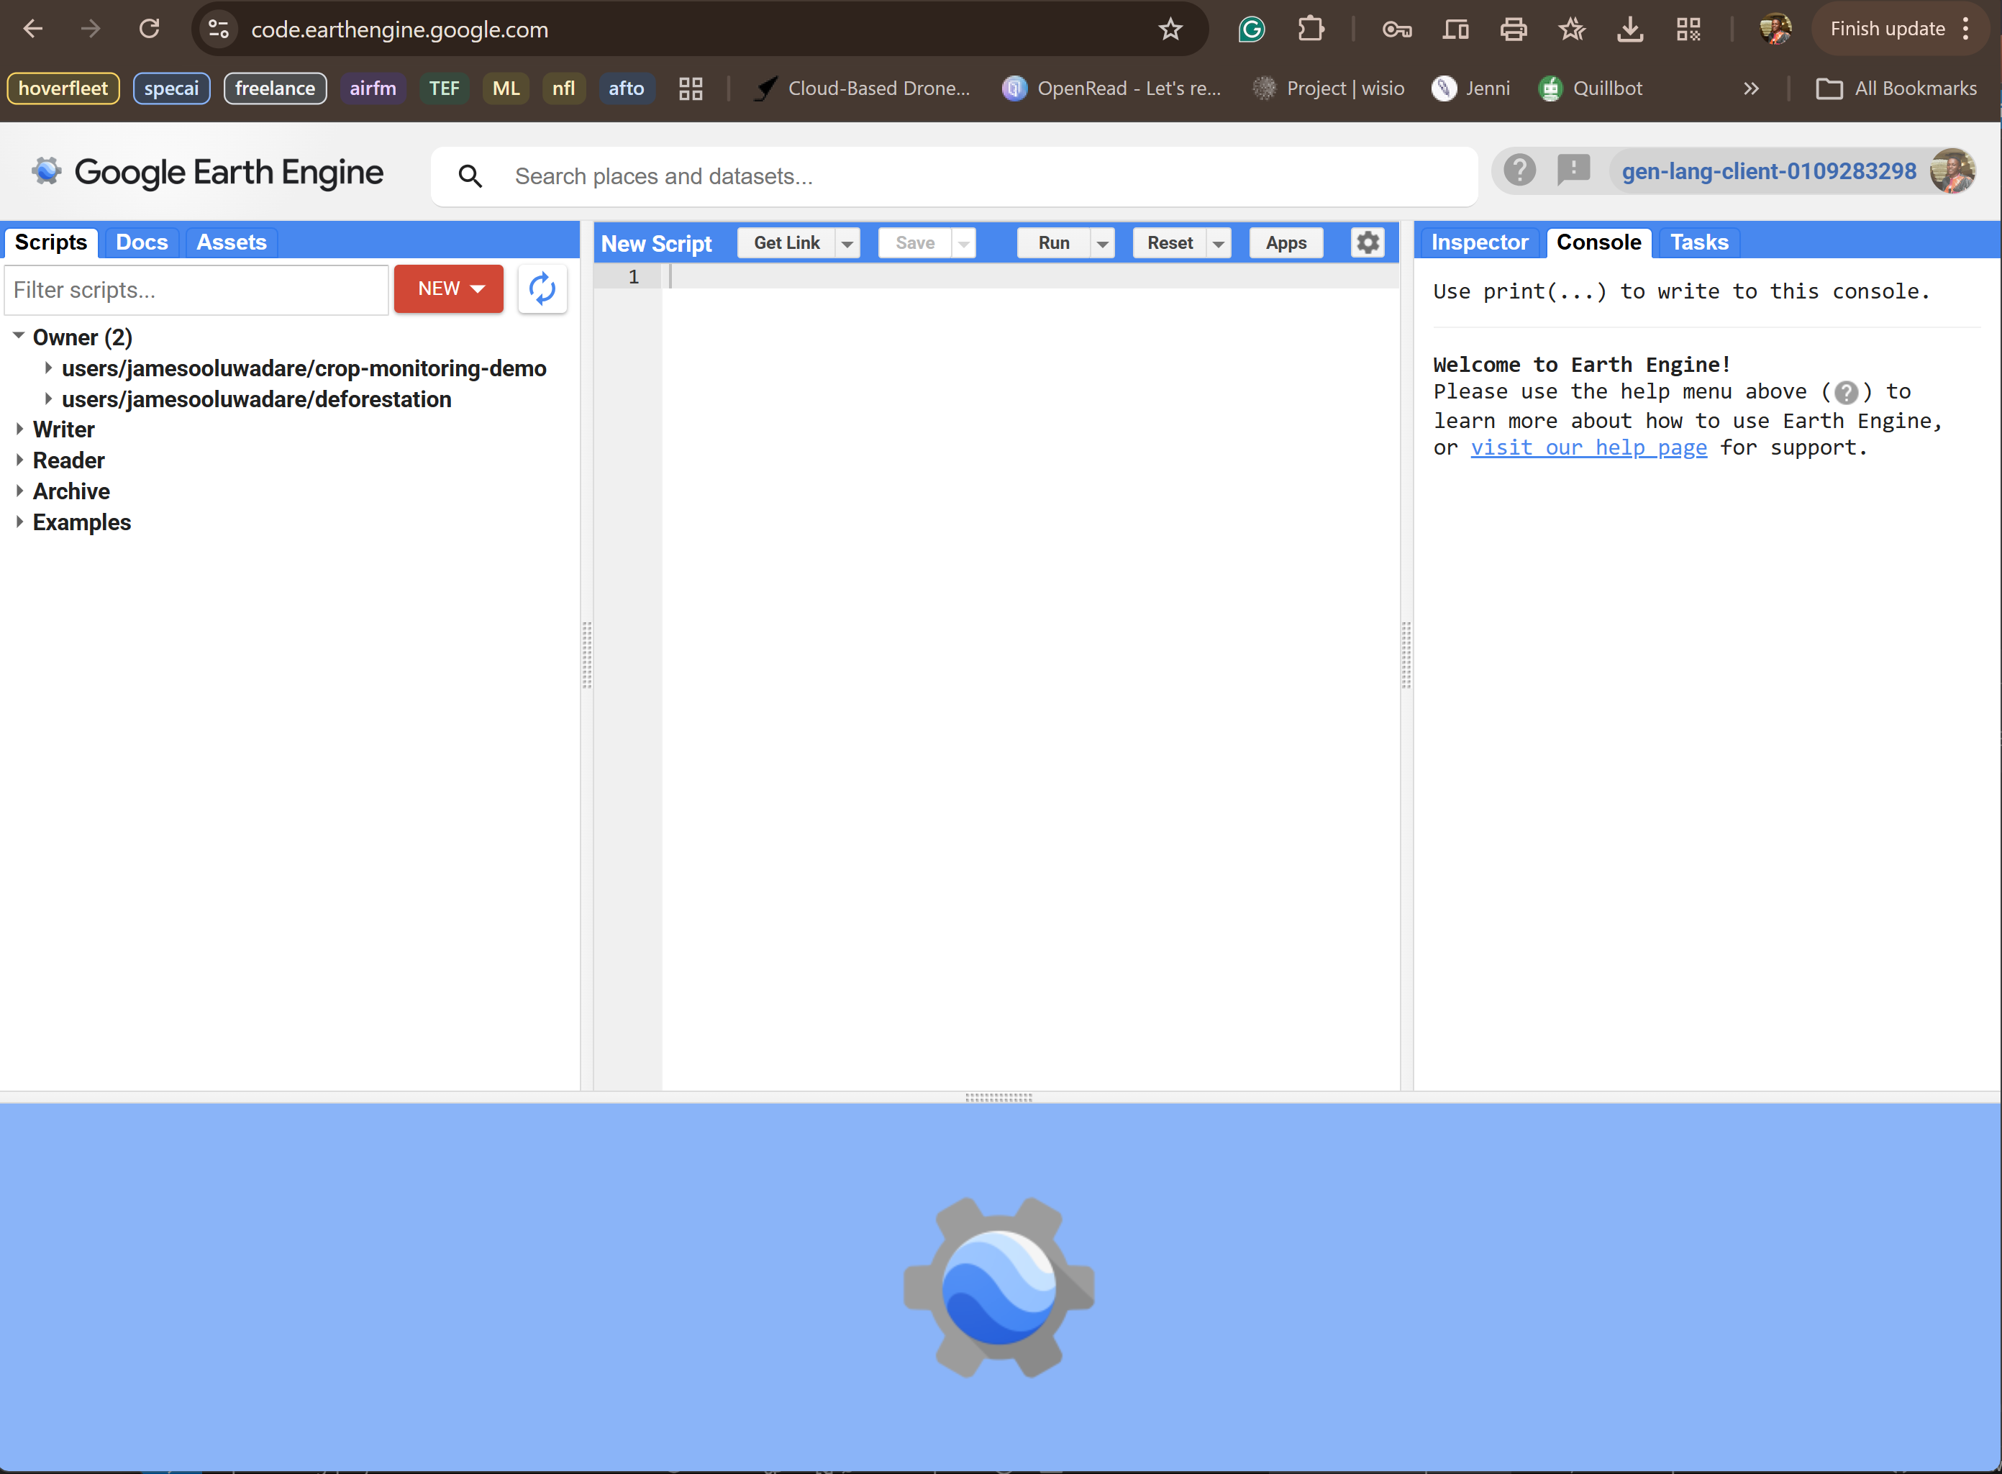Open the OpenRead bookmark
The height and width of the screenshot is (1474, 2002).
(1111, 88)
